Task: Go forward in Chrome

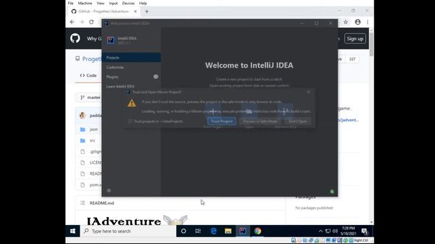Action: pos(82,22)
